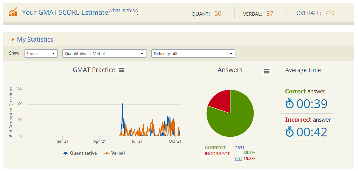The width and height of the screenshot is (358, 171).
Task: Open the GMAT Practice chart hamburger menu
Action: [122, 70]
